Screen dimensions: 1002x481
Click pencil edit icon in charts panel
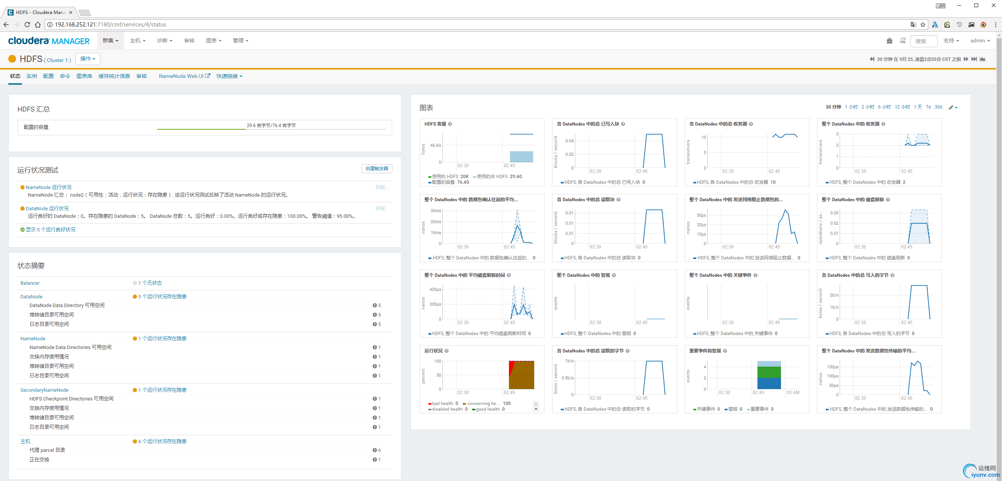pyautogui.click(x=953, y=107)
